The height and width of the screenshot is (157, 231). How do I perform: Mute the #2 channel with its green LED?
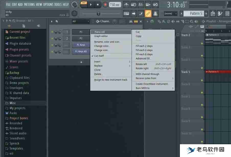(x=52, y=38)
